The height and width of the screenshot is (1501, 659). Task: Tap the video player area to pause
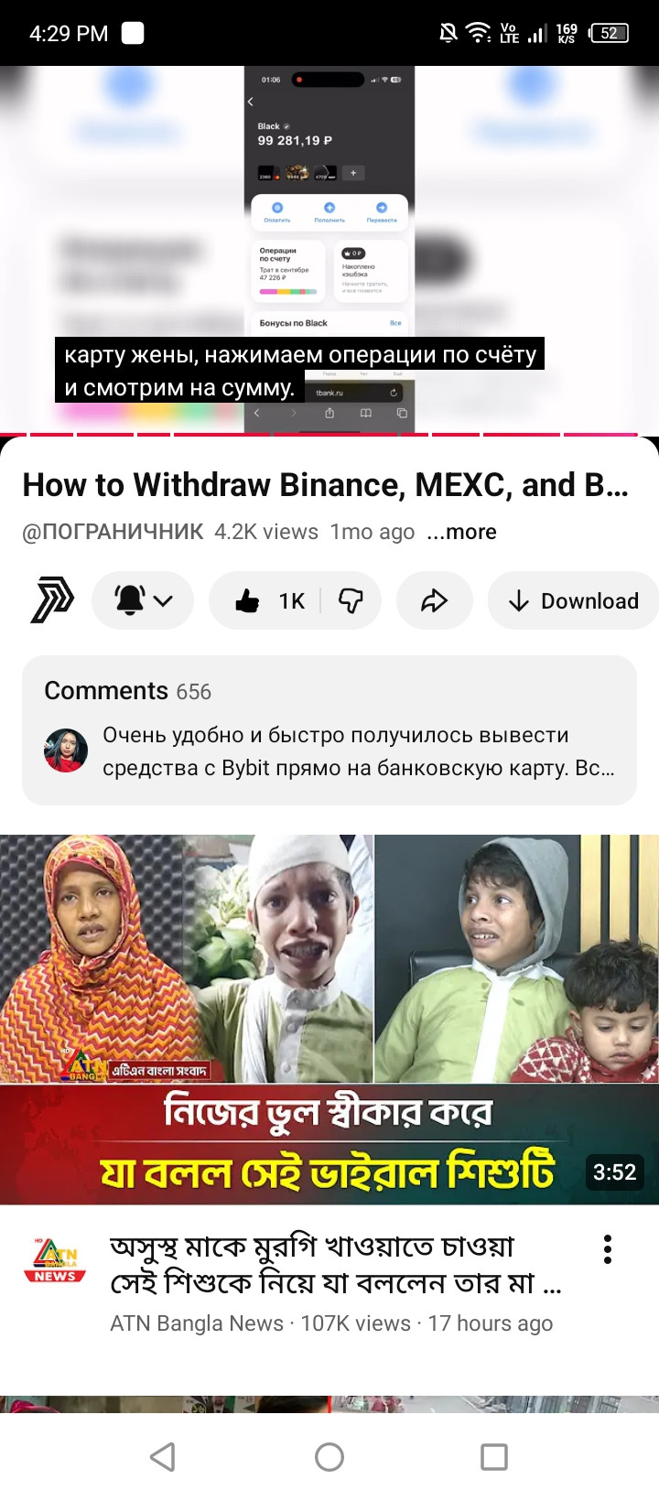[329, 249]
